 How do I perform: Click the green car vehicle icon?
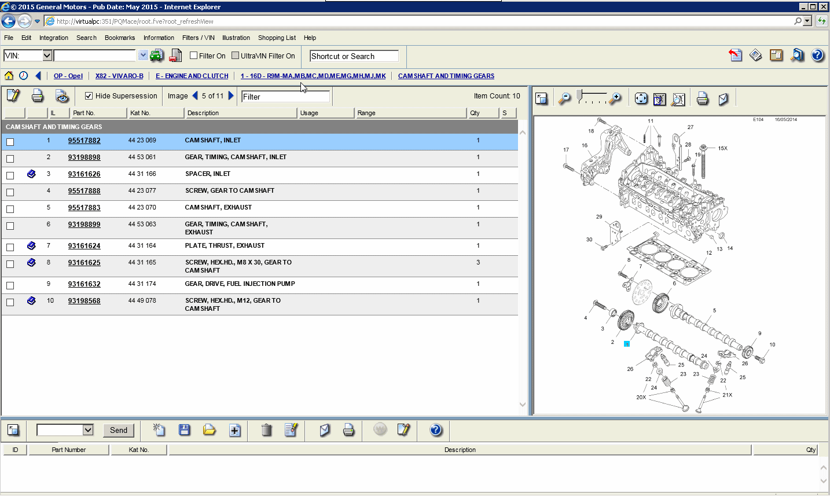156,56
